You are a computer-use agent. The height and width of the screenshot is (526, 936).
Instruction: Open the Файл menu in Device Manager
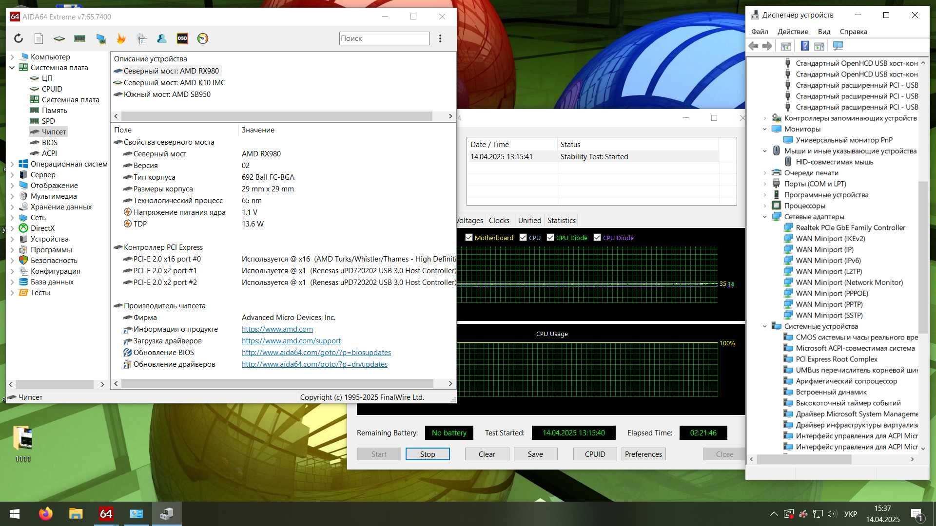760,31
